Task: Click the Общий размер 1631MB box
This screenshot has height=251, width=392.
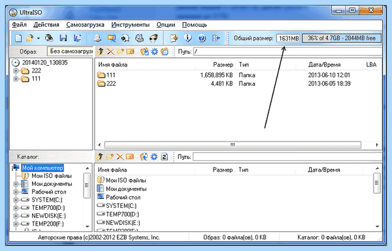Action: click(288, 38)
